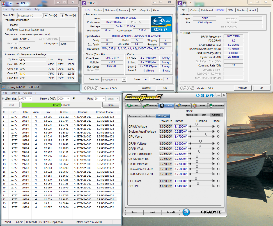Click the CPU Vcore slider thumb
This screenshot has width=273, height=226.
click(206, 134)
